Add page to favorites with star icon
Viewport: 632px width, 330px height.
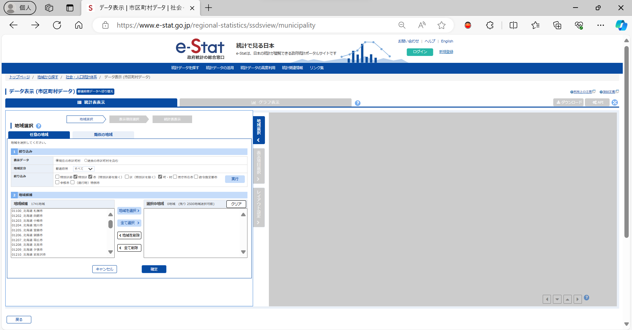441,25
